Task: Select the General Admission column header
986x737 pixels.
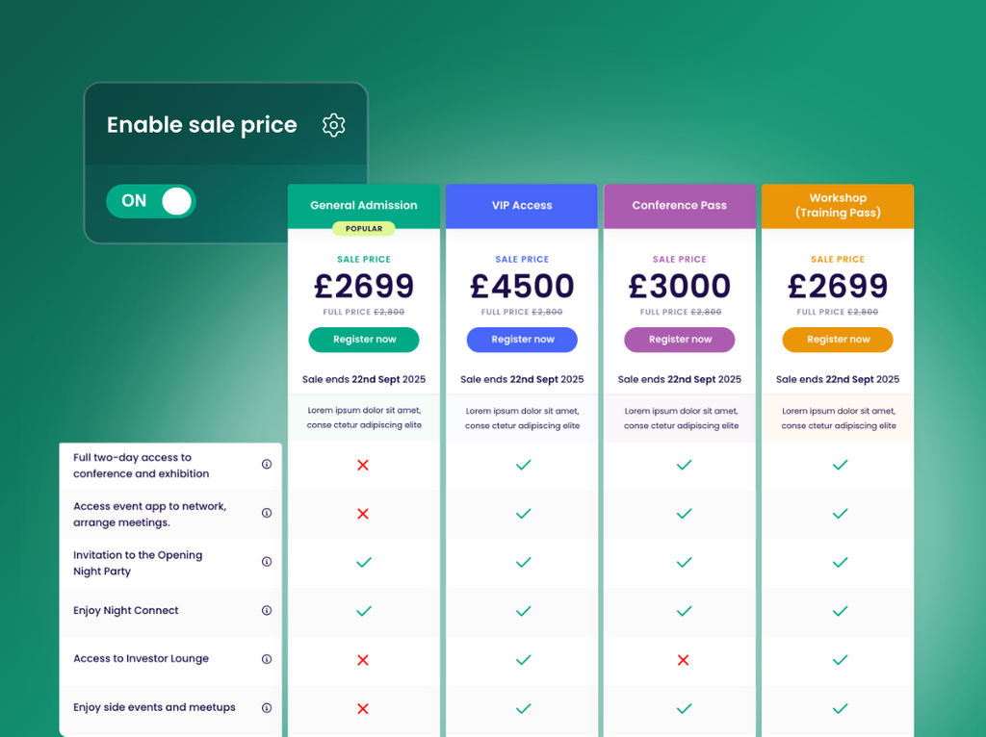Action: click(x=364, y=206)
